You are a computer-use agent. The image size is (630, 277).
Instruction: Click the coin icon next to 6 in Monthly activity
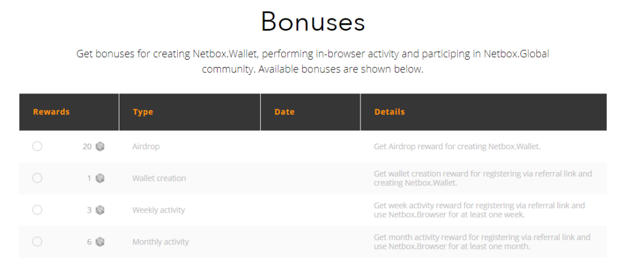coord(100,242)
